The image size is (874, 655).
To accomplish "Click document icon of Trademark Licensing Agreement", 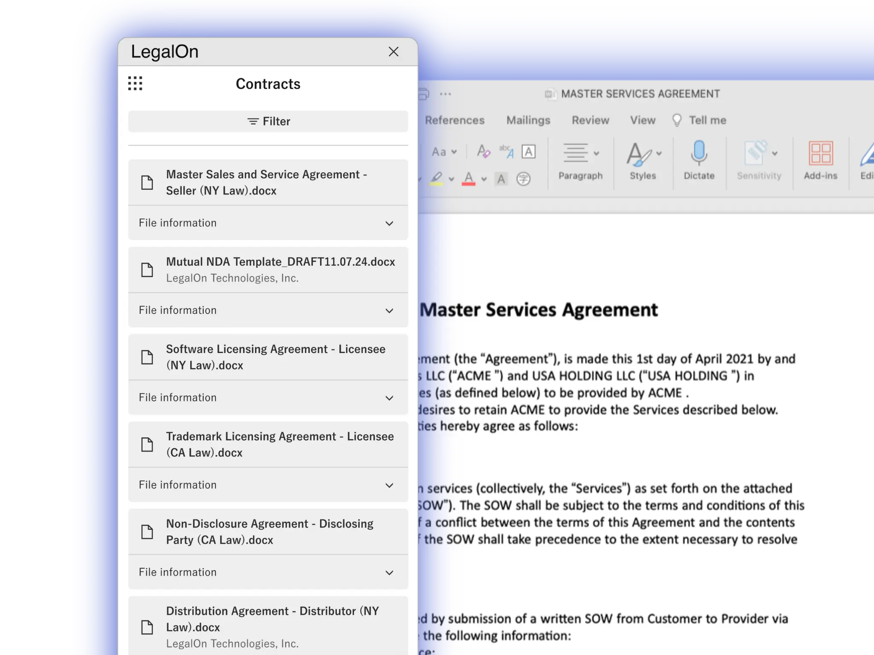I will [147, 445].
